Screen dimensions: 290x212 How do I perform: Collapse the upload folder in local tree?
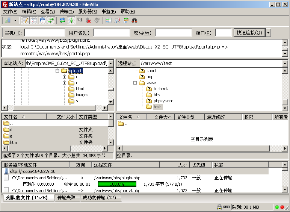(x=57, y=71)
